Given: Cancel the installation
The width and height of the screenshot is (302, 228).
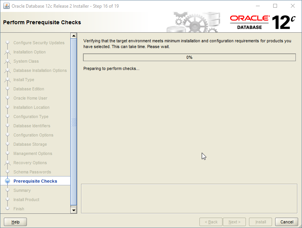Looking at the screenshot, I should click(x=287, y=222).
